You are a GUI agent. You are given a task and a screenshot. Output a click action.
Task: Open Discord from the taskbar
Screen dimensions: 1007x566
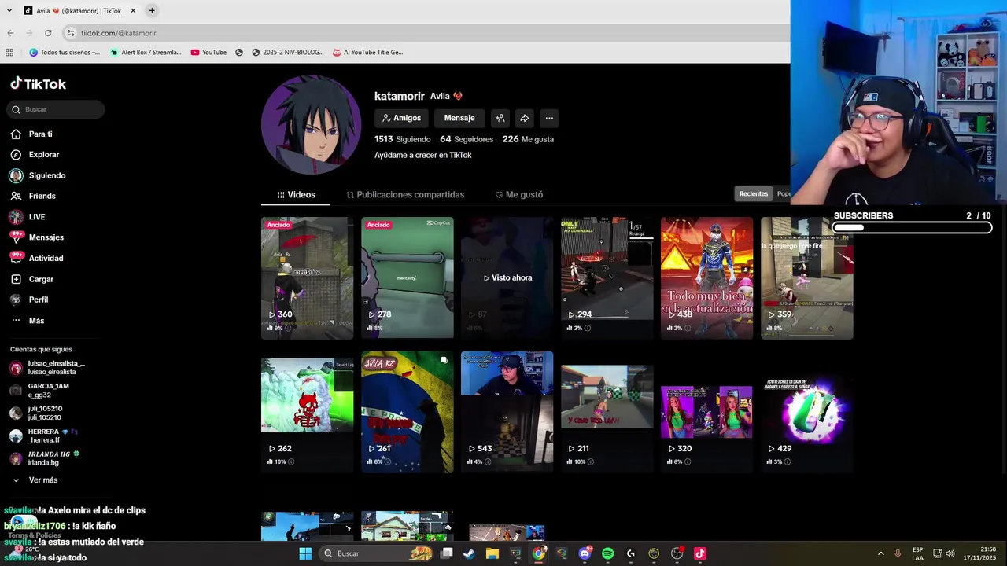click(x=585, y=553)
